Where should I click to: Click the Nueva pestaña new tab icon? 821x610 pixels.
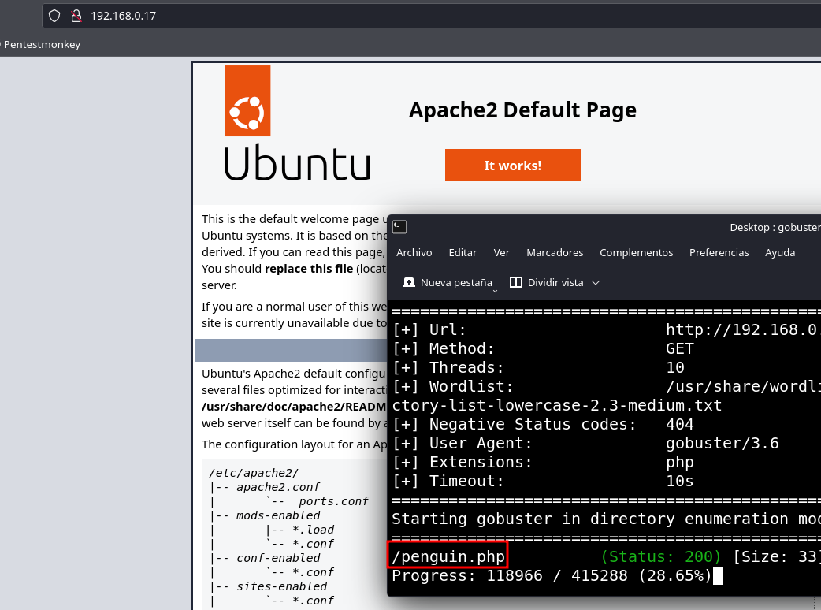[408, 282]
